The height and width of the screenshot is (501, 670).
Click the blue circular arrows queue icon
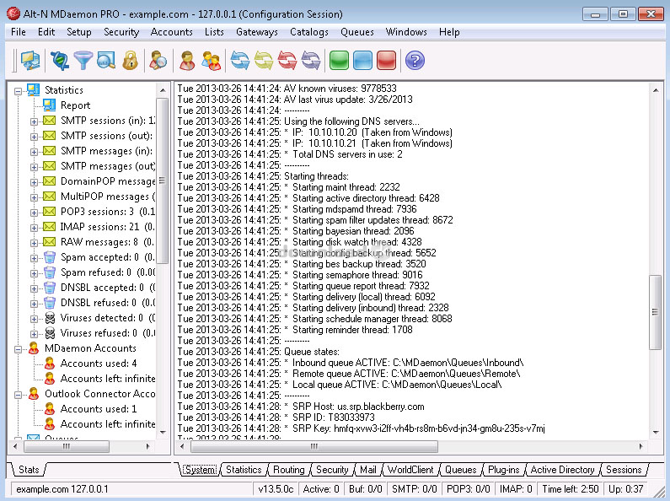click(x=239, y=60)
